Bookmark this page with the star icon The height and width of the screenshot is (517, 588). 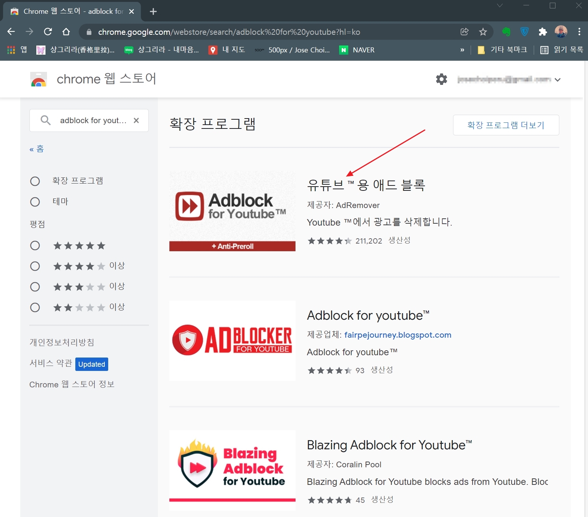(483, 32)
